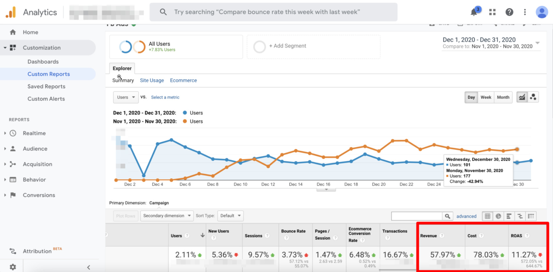Viewport: 553px width, 272px height.
Task: Click the Campaign primary dimension
Action: tap(159, 203)
